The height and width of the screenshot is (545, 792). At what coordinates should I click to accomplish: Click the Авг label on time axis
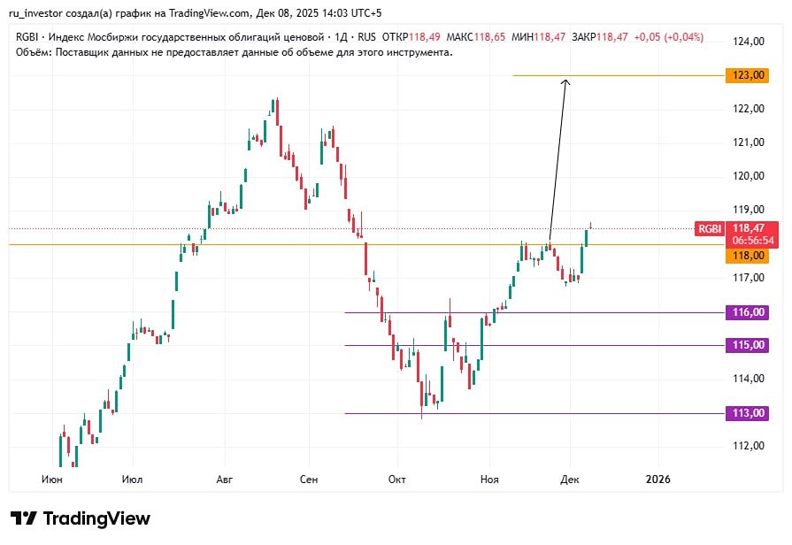coord(224,479)
